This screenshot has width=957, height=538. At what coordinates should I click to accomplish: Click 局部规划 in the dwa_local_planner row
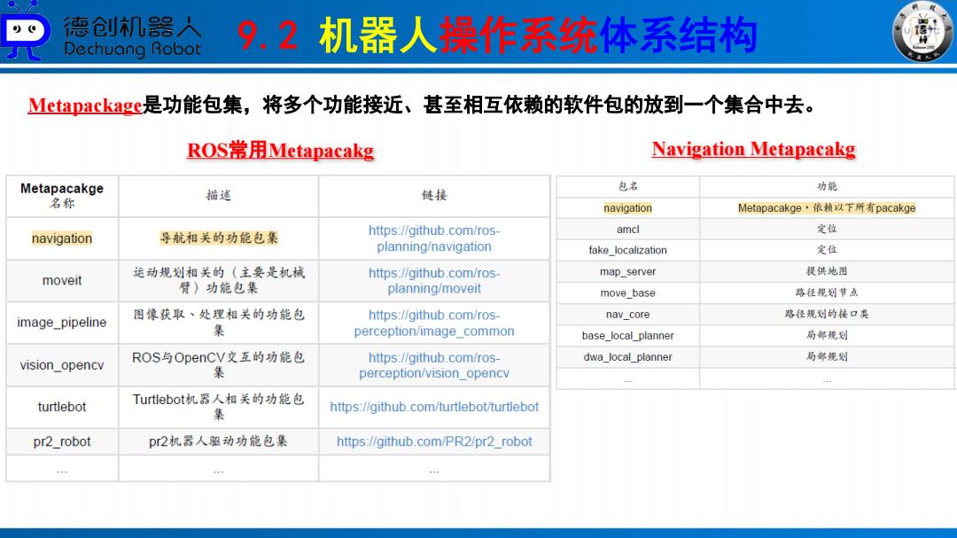(x=827, y=356)
